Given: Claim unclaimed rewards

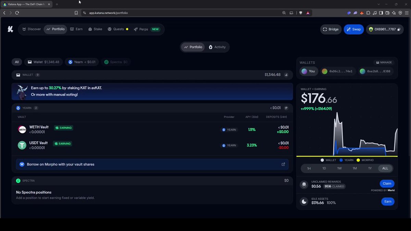Looking at the screenshot, I should pyautogui.click(x=387, y=183).
